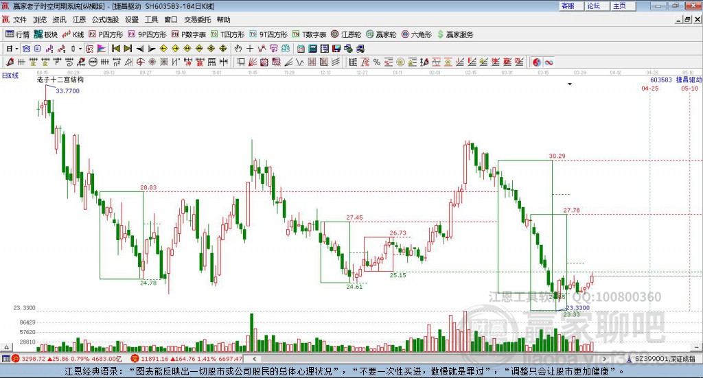This screenshot has height=378, width=703.
Task: Open the 浏览 menu
Action: [40, 20]
